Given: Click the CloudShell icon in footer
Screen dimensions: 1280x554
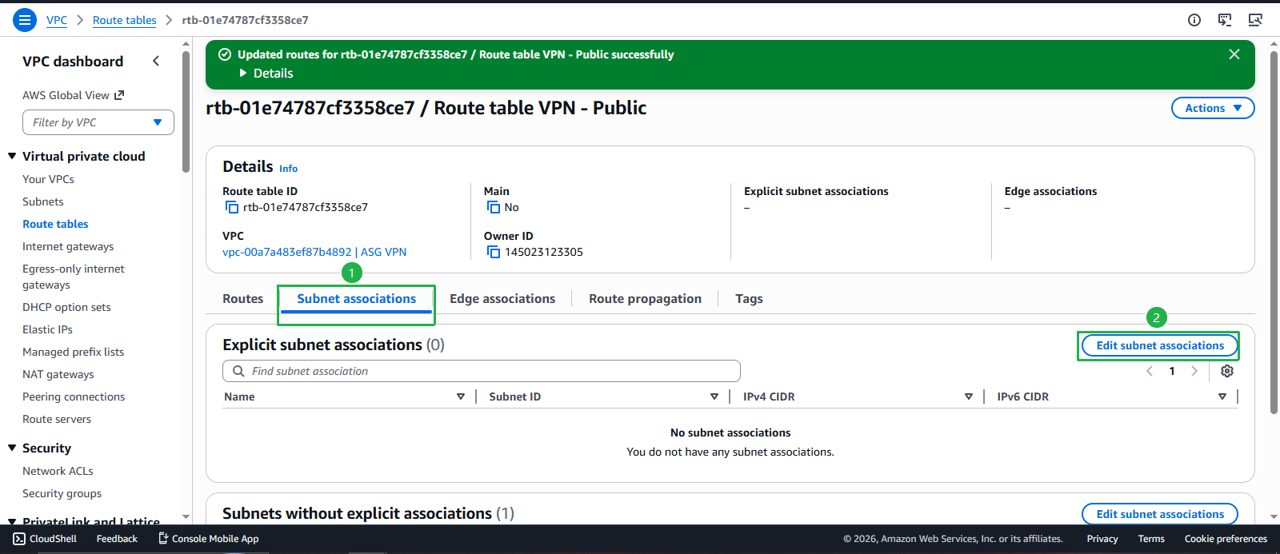Looking at the screenshot, I should click(19, 539).
